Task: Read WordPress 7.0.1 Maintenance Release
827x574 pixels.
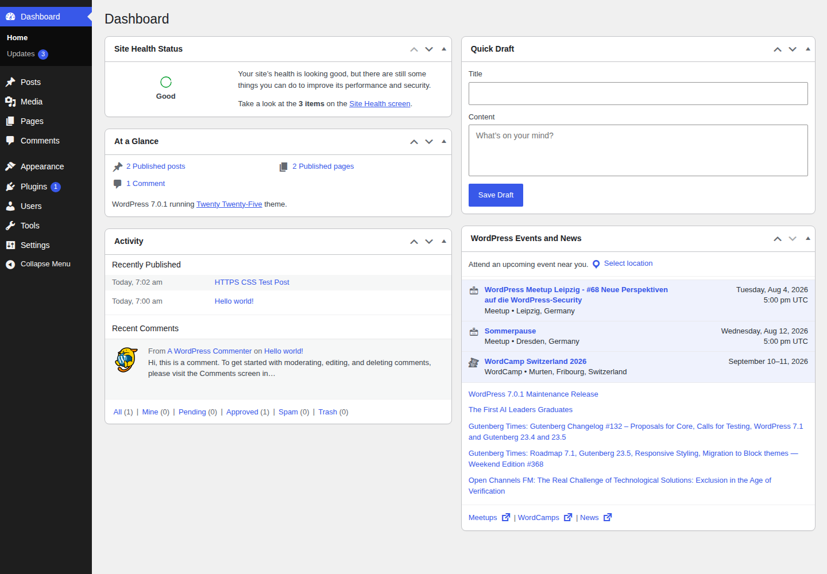Action: click(x=533, y=394)
